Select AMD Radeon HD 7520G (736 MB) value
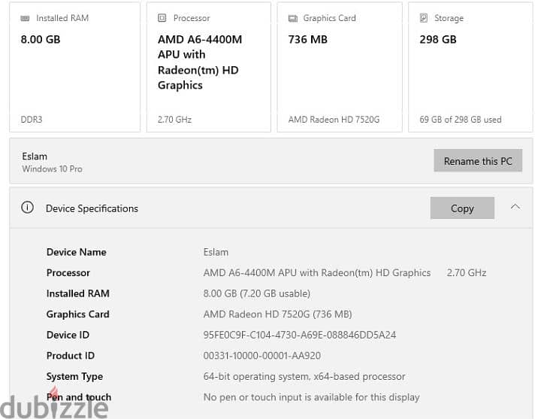This screenshot has height=419, width=541. (x=277, y=314)
